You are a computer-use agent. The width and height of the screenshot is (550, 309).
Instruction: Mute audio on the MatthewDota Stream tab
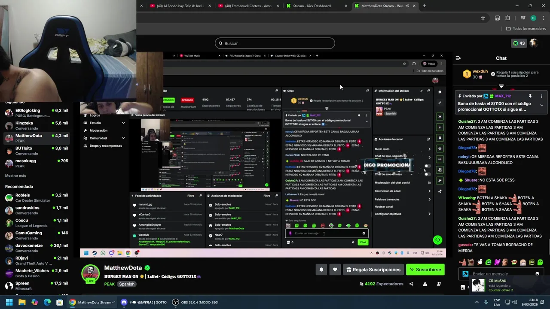pyautogui.click(x=407, y=6)
